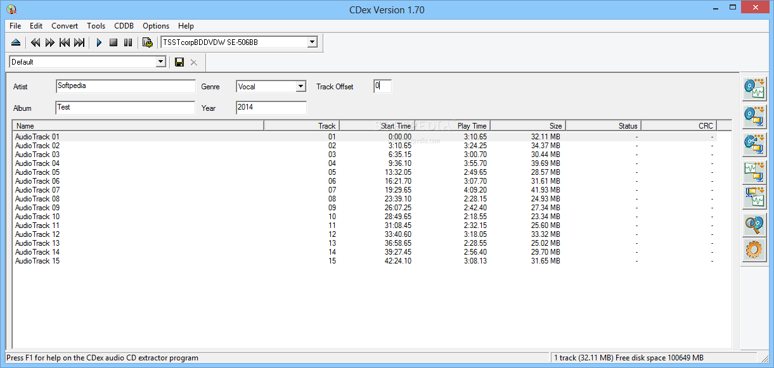Eject the CD with the eject icon
Viewport: 774px width, 368px height.
pos(16,42)
